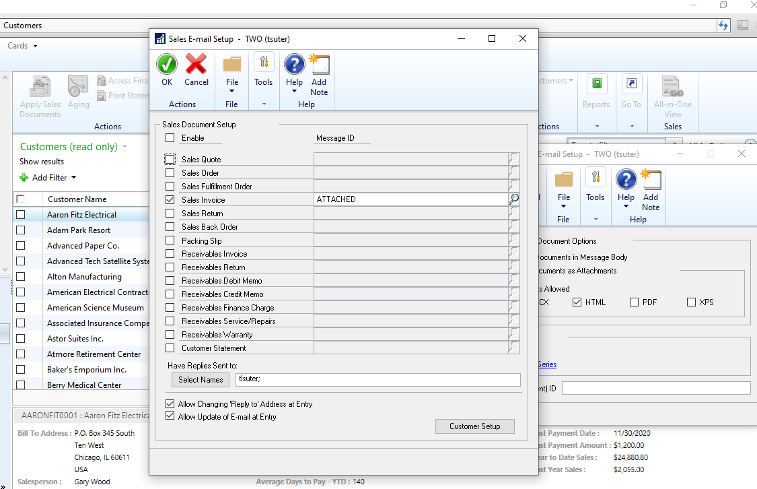Screen dimensions: 757x489
Task: Open the Customers (read only) view dropdown arrow
Action: 124,146
